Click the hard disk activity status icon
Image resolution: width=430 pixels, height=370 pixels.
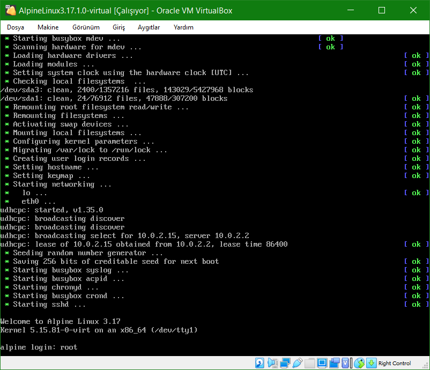coord(260,363)
